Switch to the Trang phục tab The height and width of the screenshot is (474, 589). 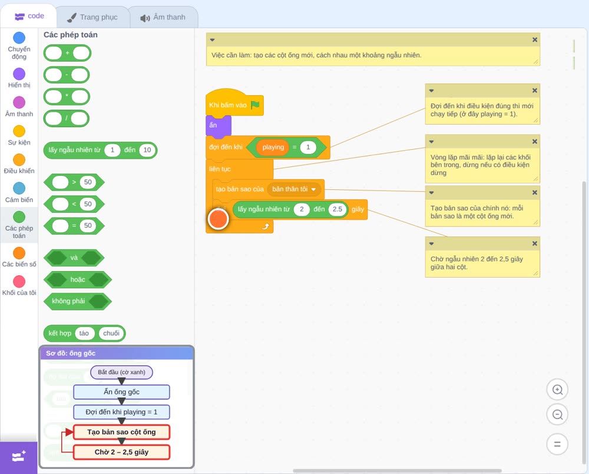pyautogui.click(x=92, y=17)
